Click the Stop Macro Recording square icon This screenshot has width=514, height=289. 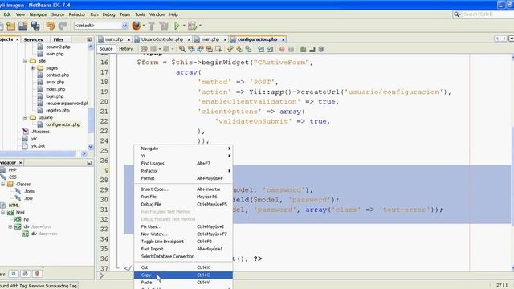[x=291, y=49]
